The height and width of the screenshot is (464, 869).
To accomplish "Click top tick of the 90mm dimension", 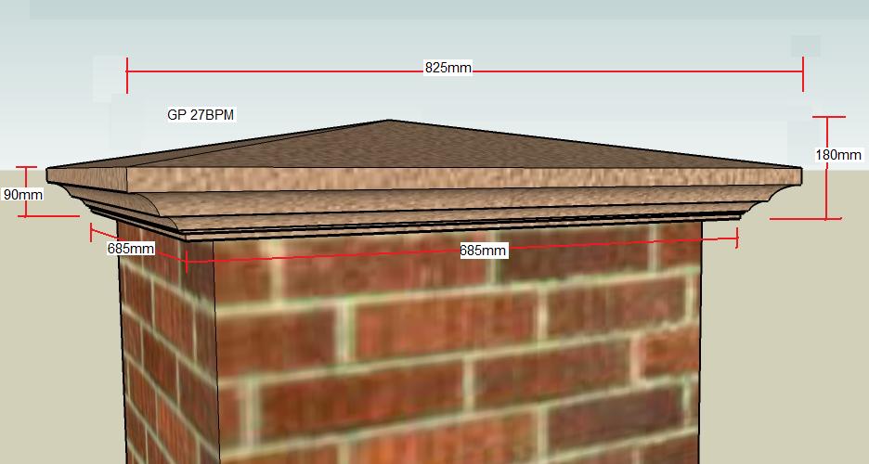I will [x=27, y=168].
